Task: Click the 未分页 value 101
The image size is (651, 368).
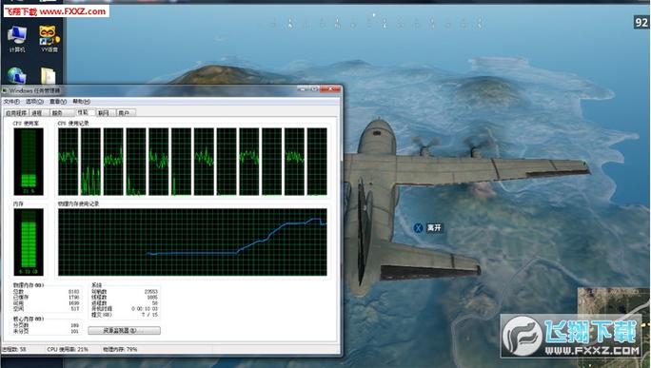Action: click(75, 331)
